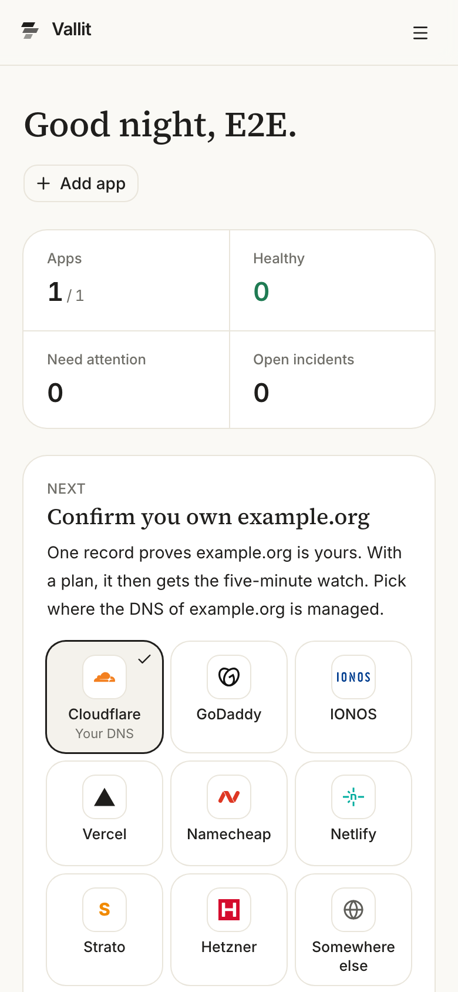The height and width of the screenshot is (992, 458).
Task: Click the Netlify logo icon
Action: click(x=353, y=797)
